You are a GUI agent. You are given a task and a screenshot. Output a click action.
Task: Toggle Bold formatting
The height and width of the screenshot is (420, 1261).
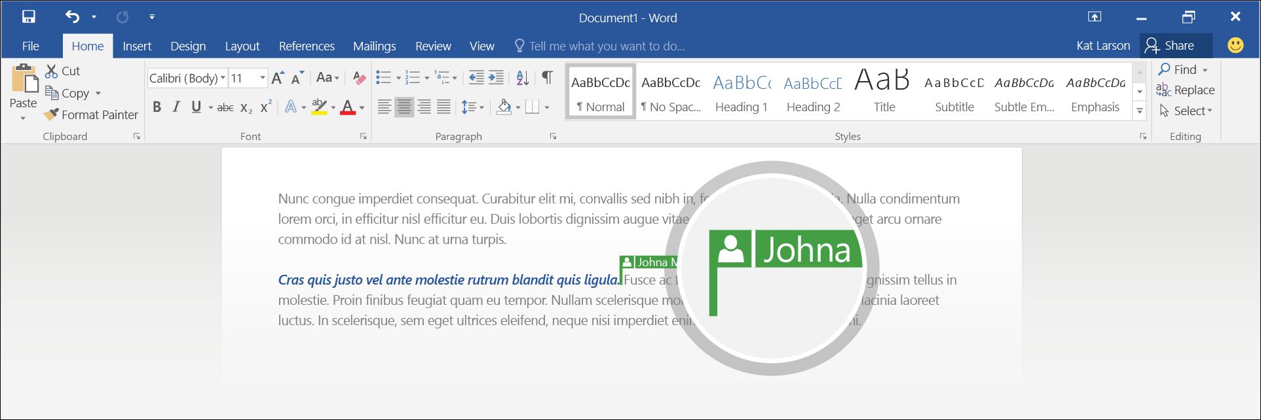157,107
